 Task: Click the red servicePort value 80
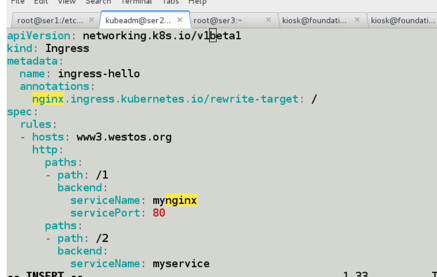158,213
